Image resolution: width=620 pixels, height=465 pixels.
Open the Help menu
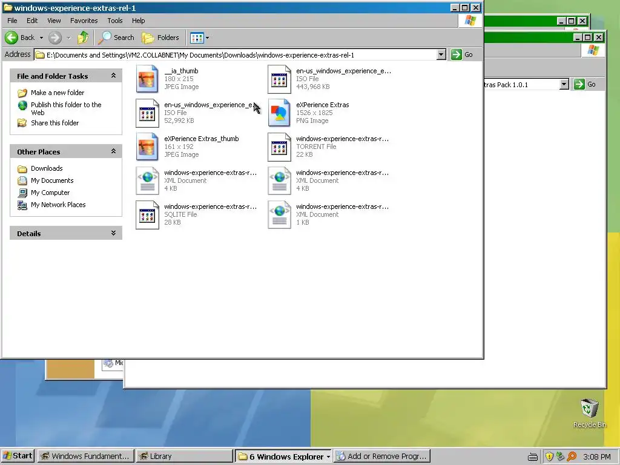[139, 21]
